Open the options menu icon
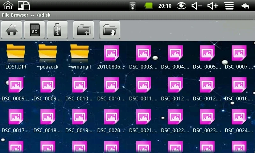Image resolution: width=255 pixels, height=153 pixels. [x=229, y=6]
